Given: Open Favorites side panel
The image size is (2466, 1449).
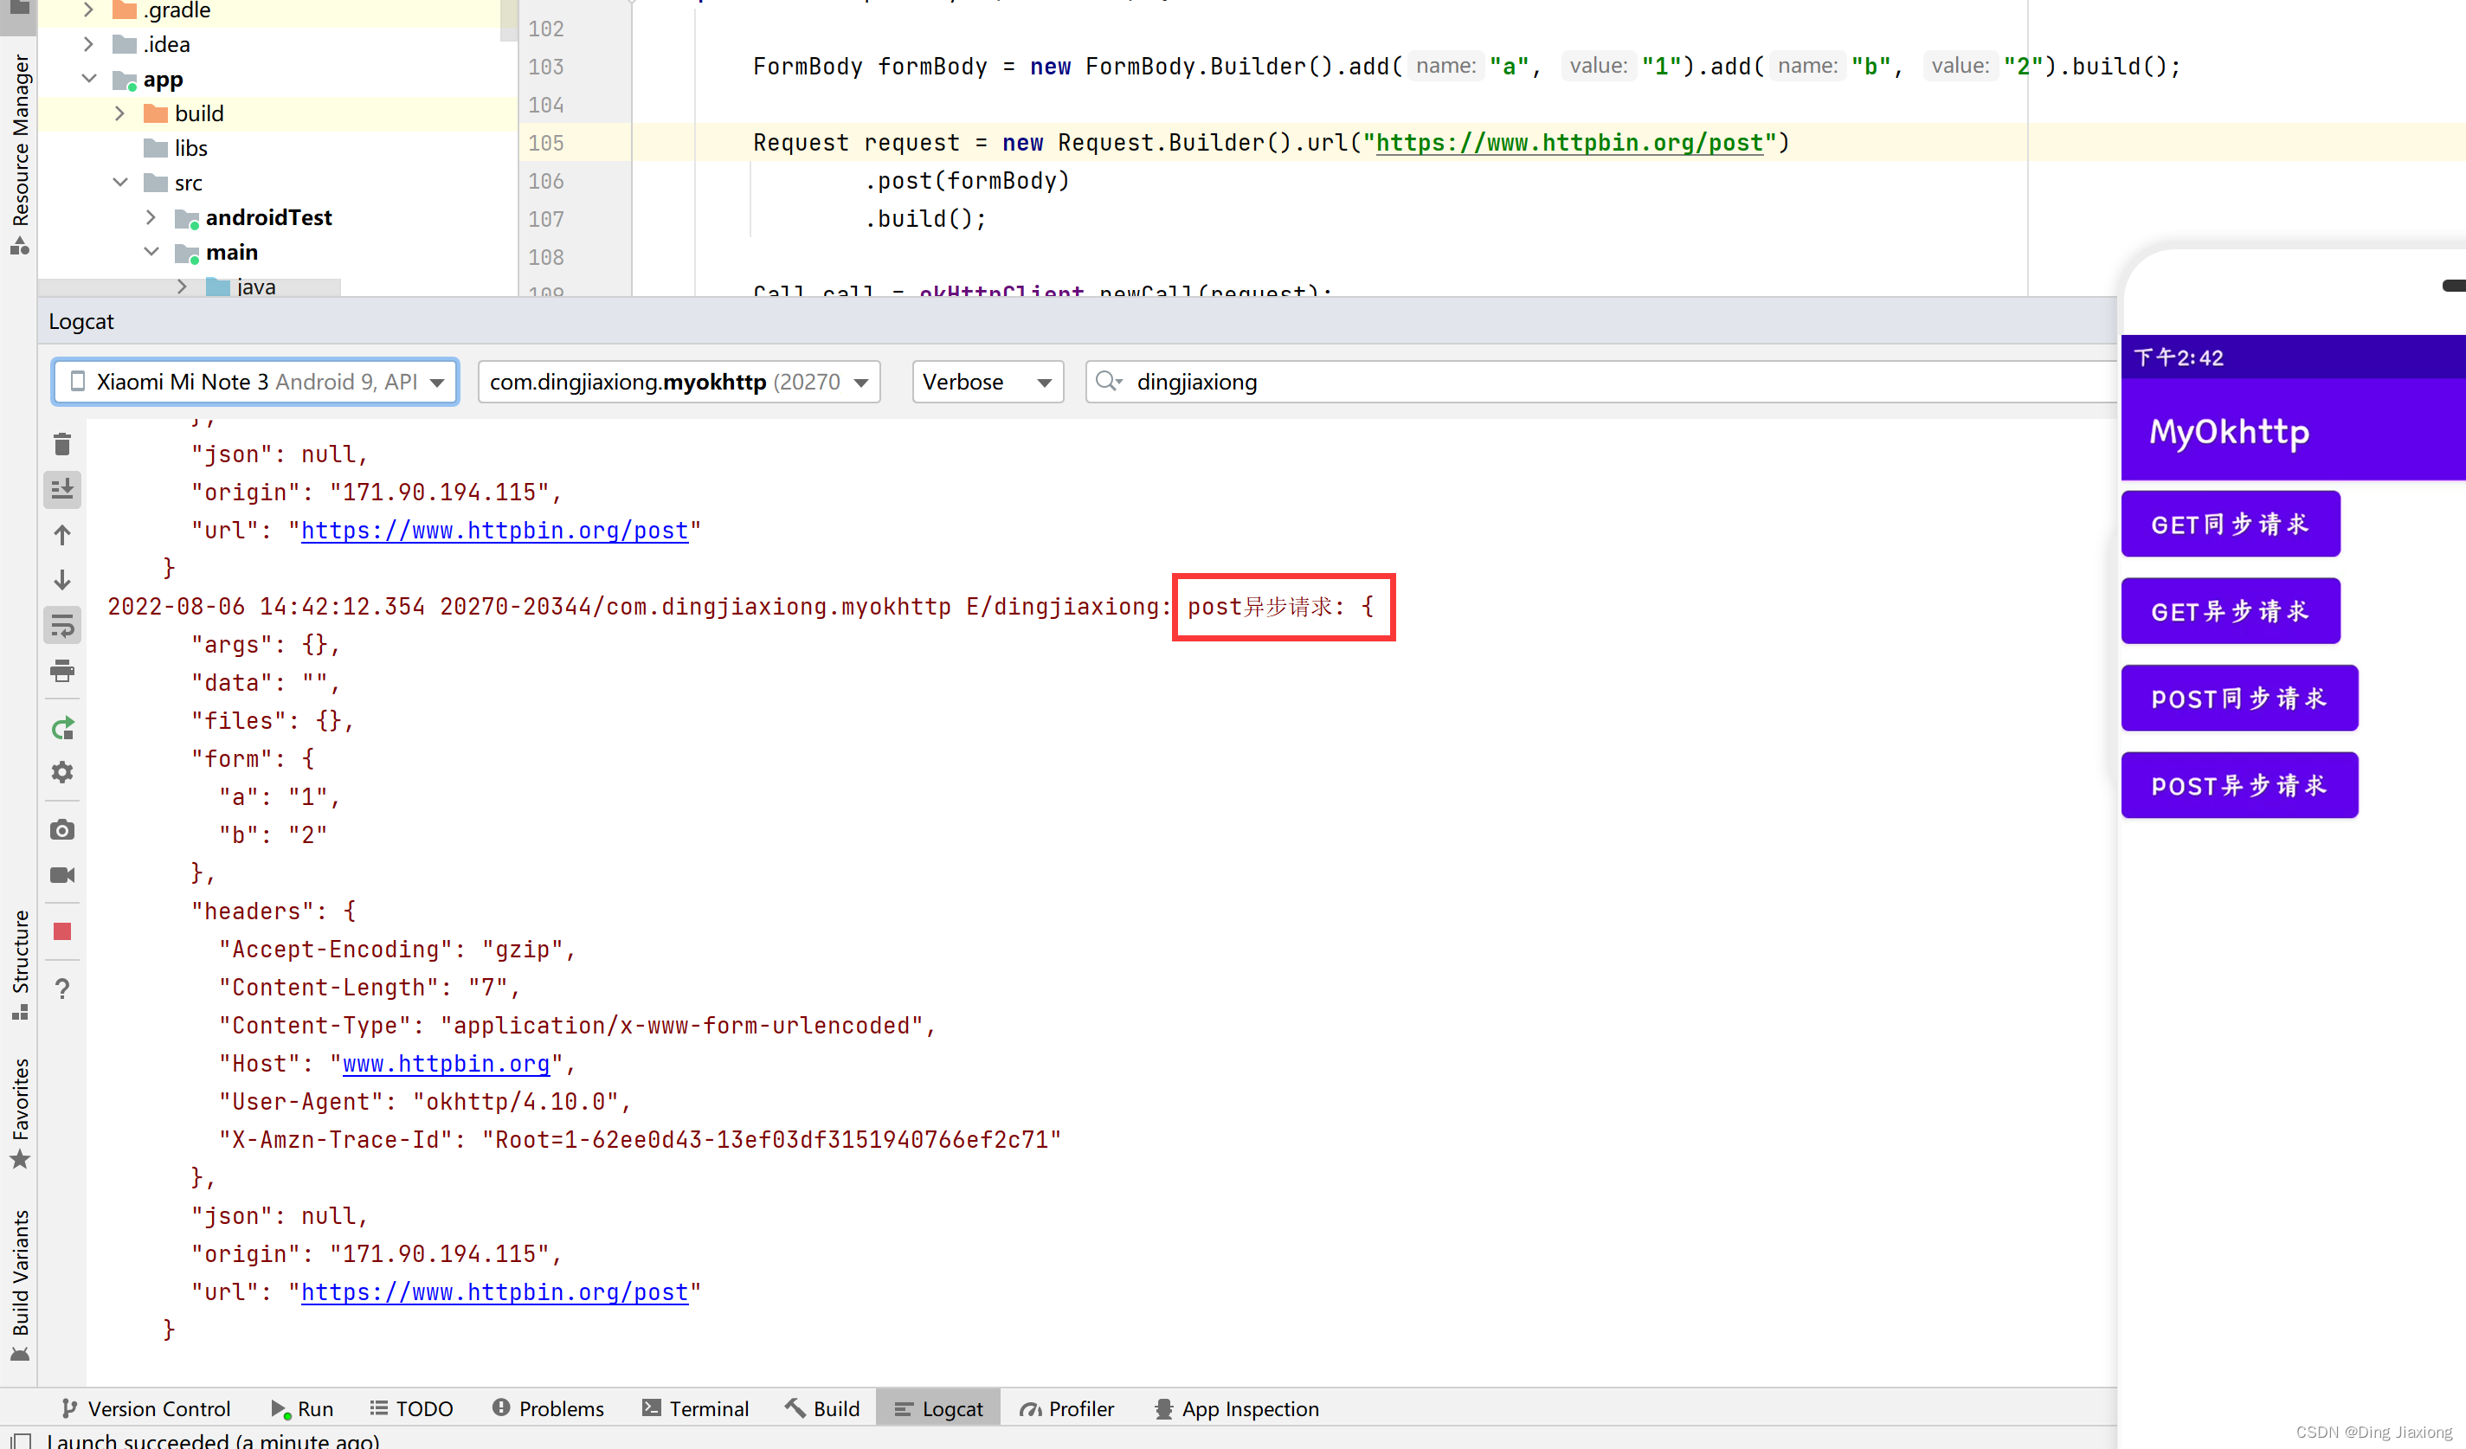Looking at the screenshot, I should [x=20, y=1113].
